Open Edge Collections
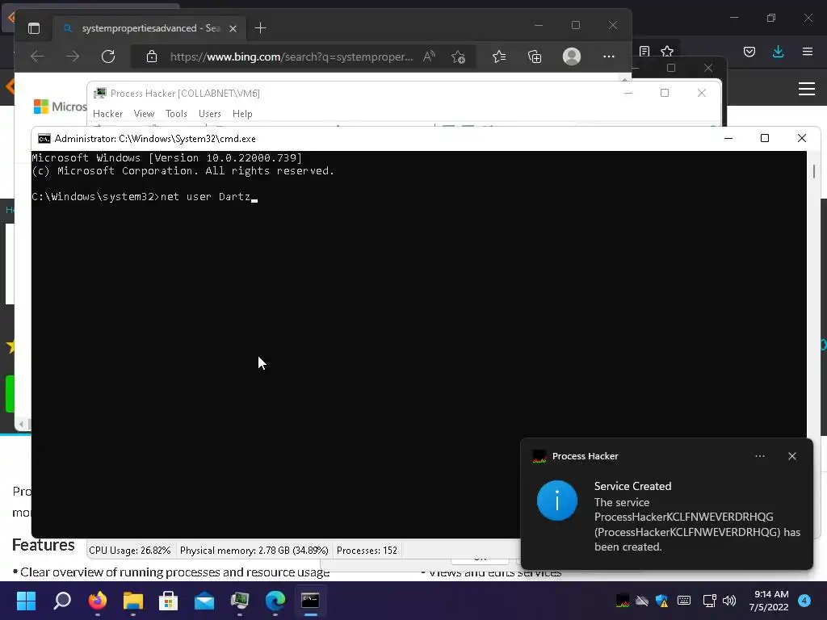The image size is (827, 620). point(535,57)
